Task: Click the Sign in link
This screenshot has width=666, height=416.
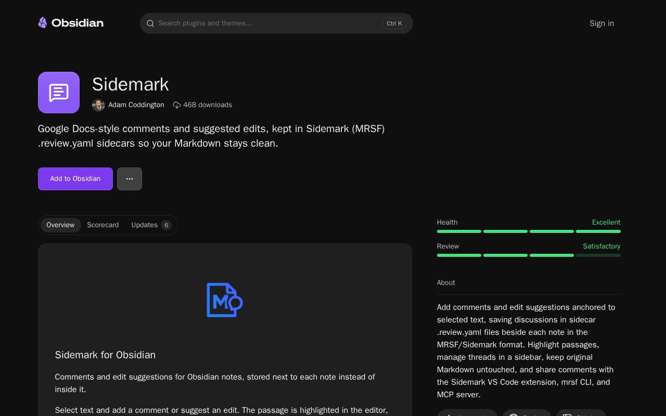Action: click(602, 23)
